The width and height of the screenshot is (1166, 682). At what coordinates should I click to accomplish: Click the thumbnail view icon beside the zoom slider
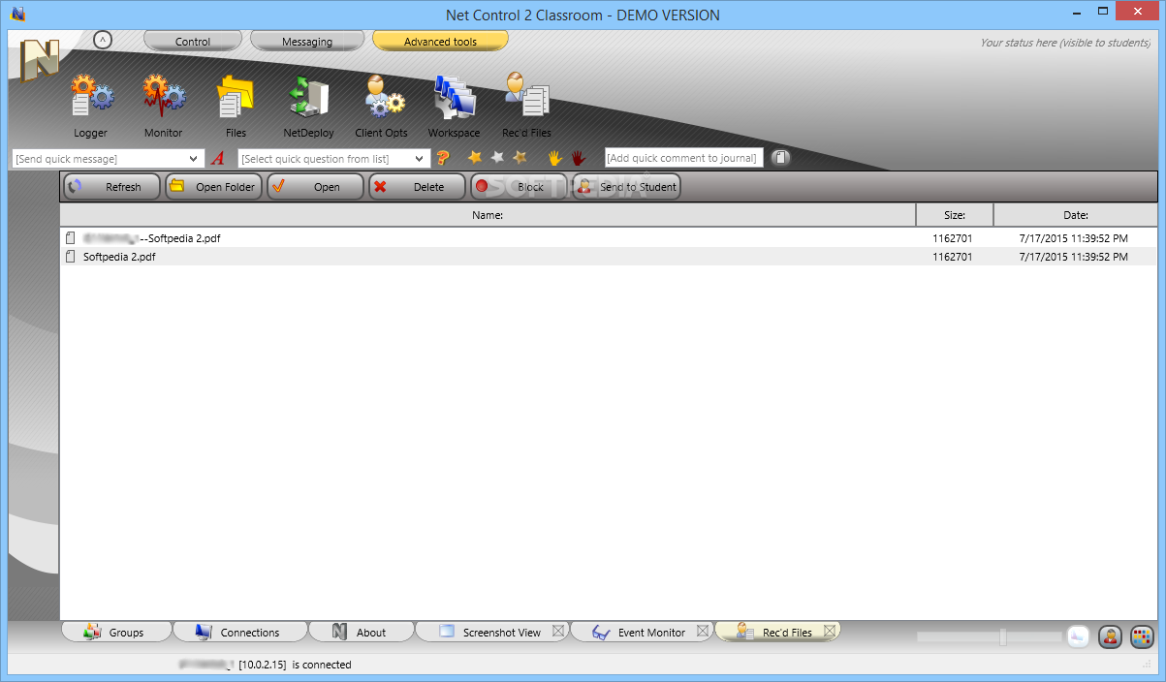coord(1078,636)
